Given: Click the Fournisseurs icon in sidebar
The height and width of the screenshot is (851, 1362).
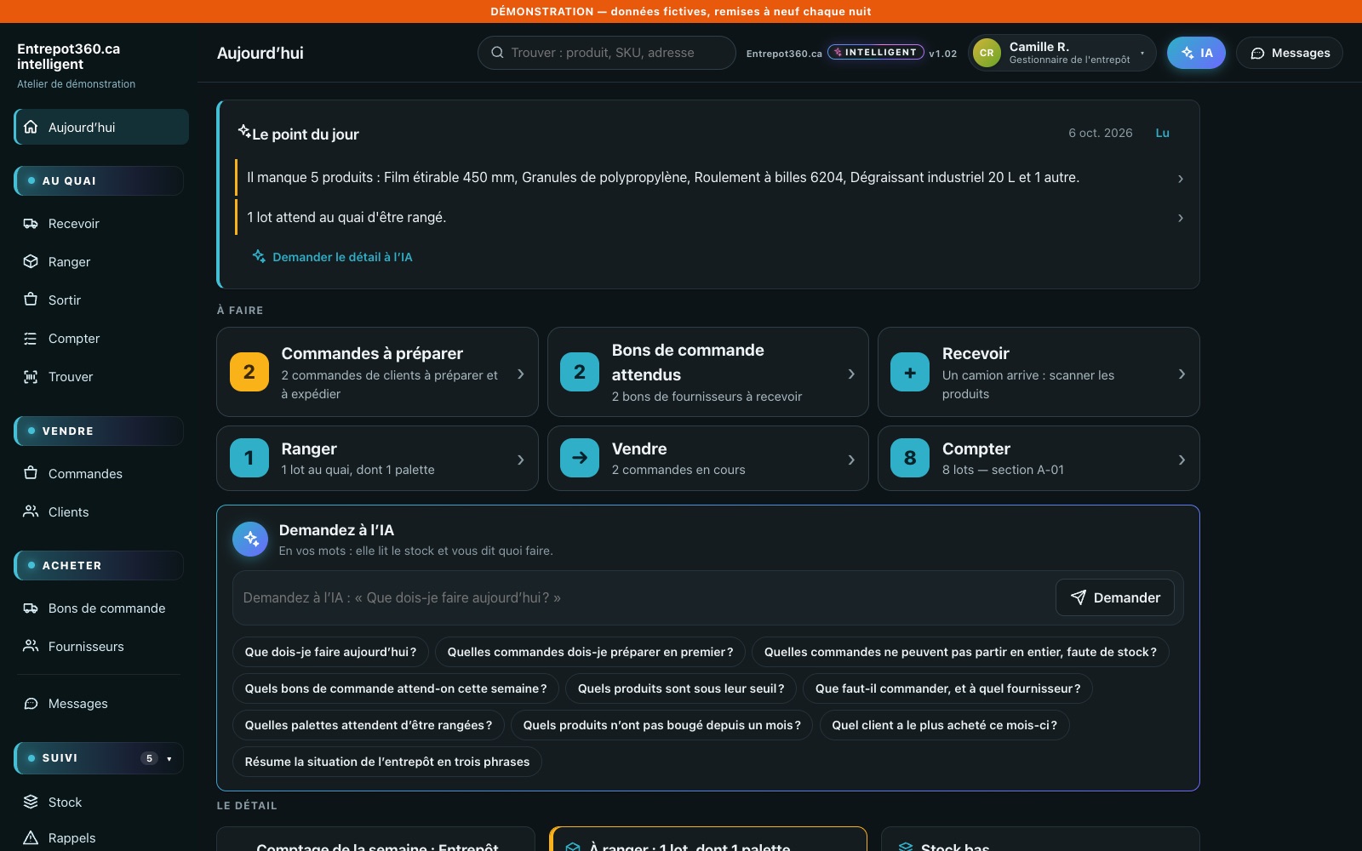Looking at the screenshot, I should pos(31,647).
